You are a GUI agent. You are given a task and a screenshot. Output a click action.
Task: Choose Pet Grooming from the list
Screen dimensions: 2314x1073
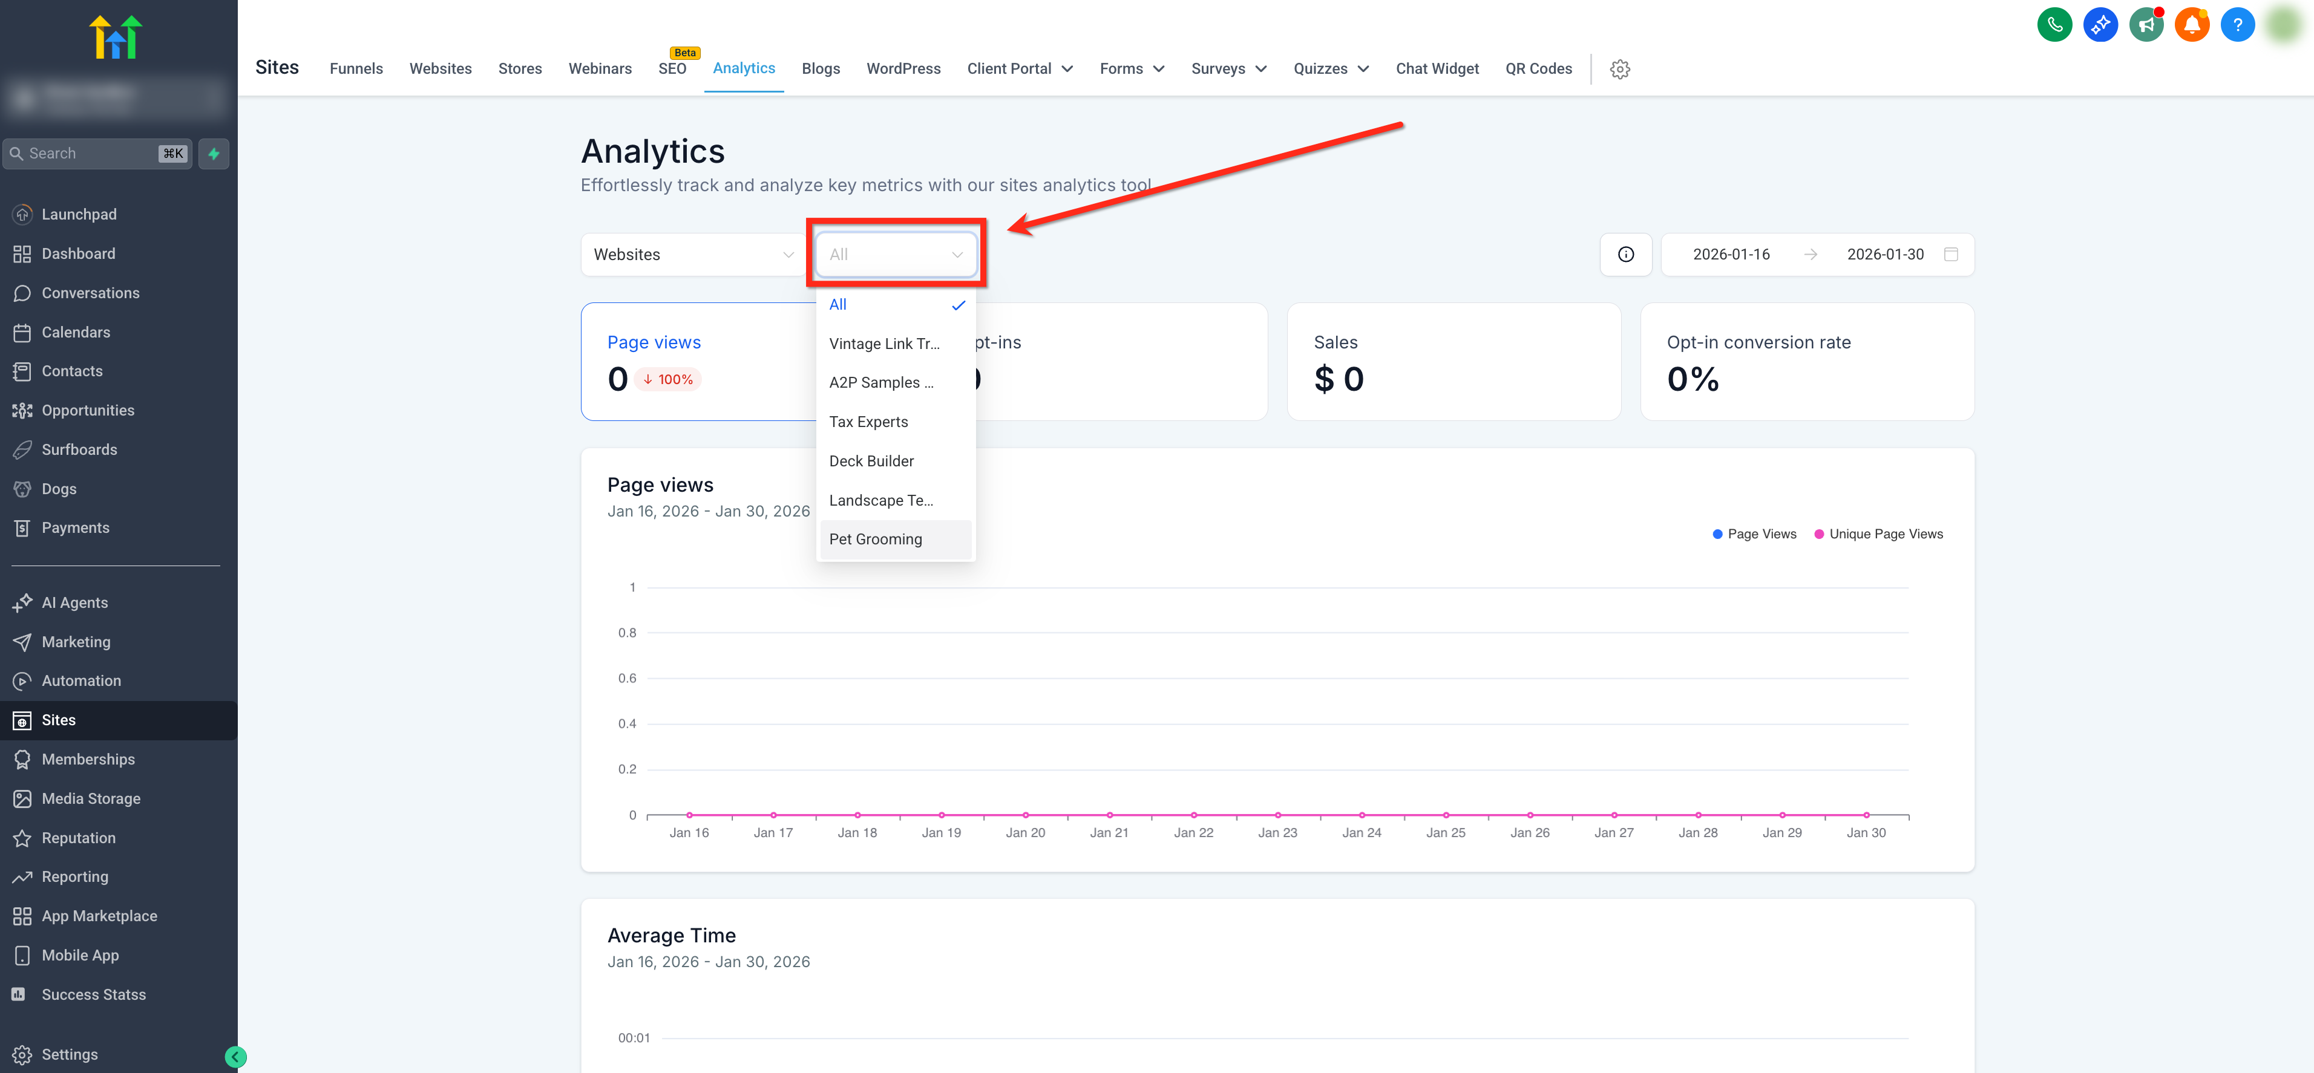(876, 540)
